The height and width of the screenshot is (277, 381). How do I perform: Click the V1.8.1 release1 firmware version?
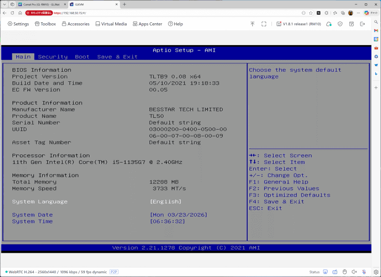[x=299, y=24]
